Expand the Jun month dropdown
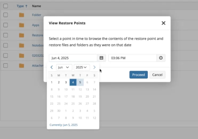The width and height of the screenshot is (198, 139). [x=64, y=67]
